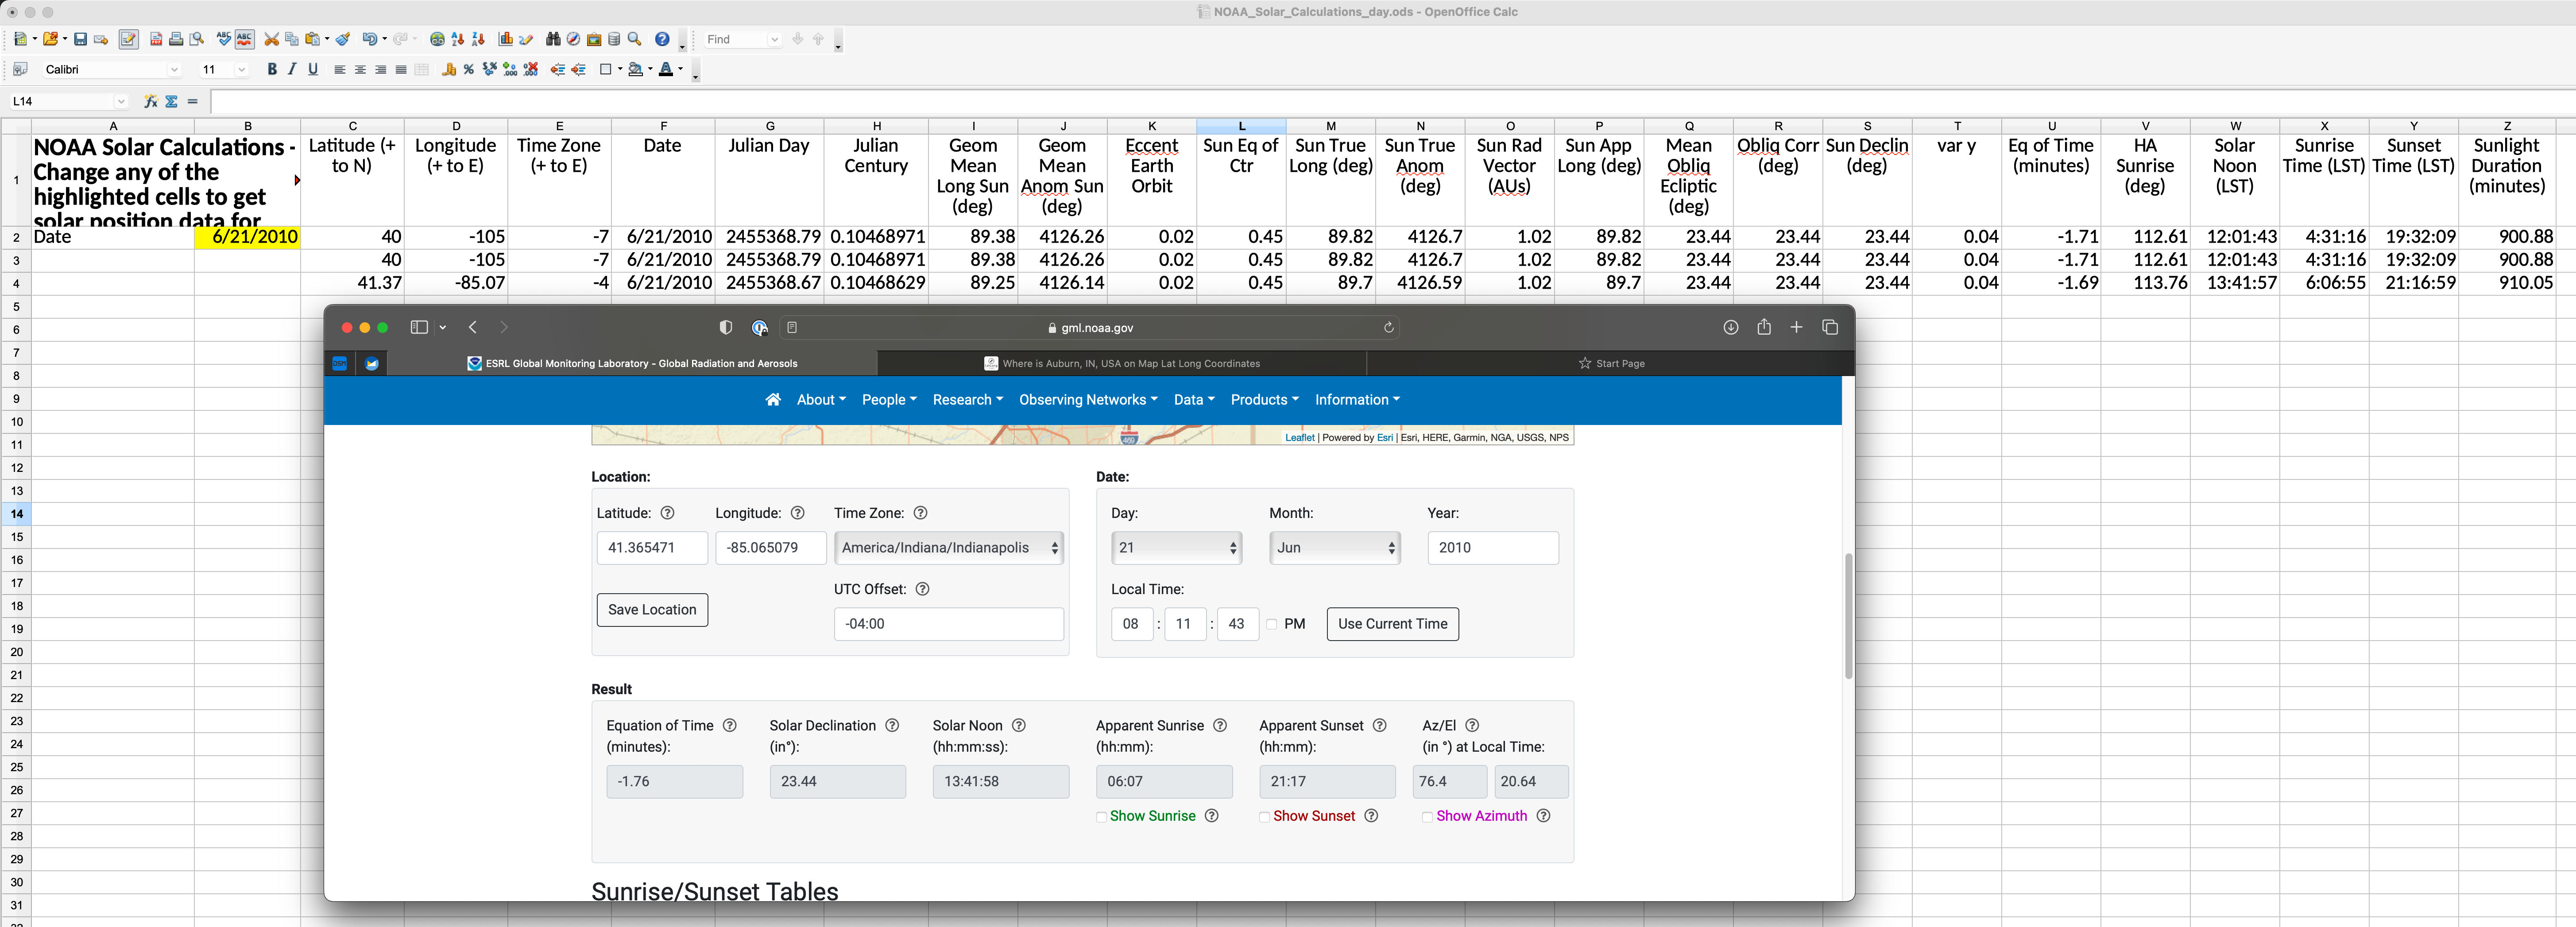This screenshot has height=927, width=2576.
Task: Open the Name Box L14 dropdown
Action: 121,101
